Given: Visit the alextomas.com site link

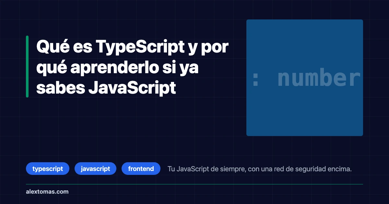Looking at the screenshot, I should tap(47, 191).
